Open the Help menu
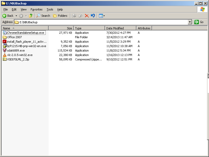209x157 pixels. pyautogui.click(x=60, y=9)
